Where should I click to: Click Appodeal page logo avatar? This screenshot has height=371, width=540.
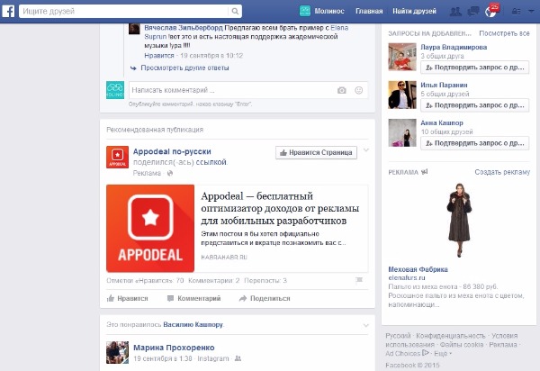click(117, 157)
